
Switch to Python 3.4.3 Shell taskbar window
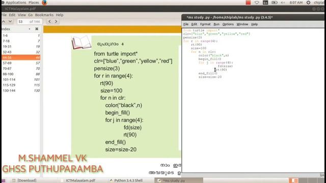tap(126, 180)
